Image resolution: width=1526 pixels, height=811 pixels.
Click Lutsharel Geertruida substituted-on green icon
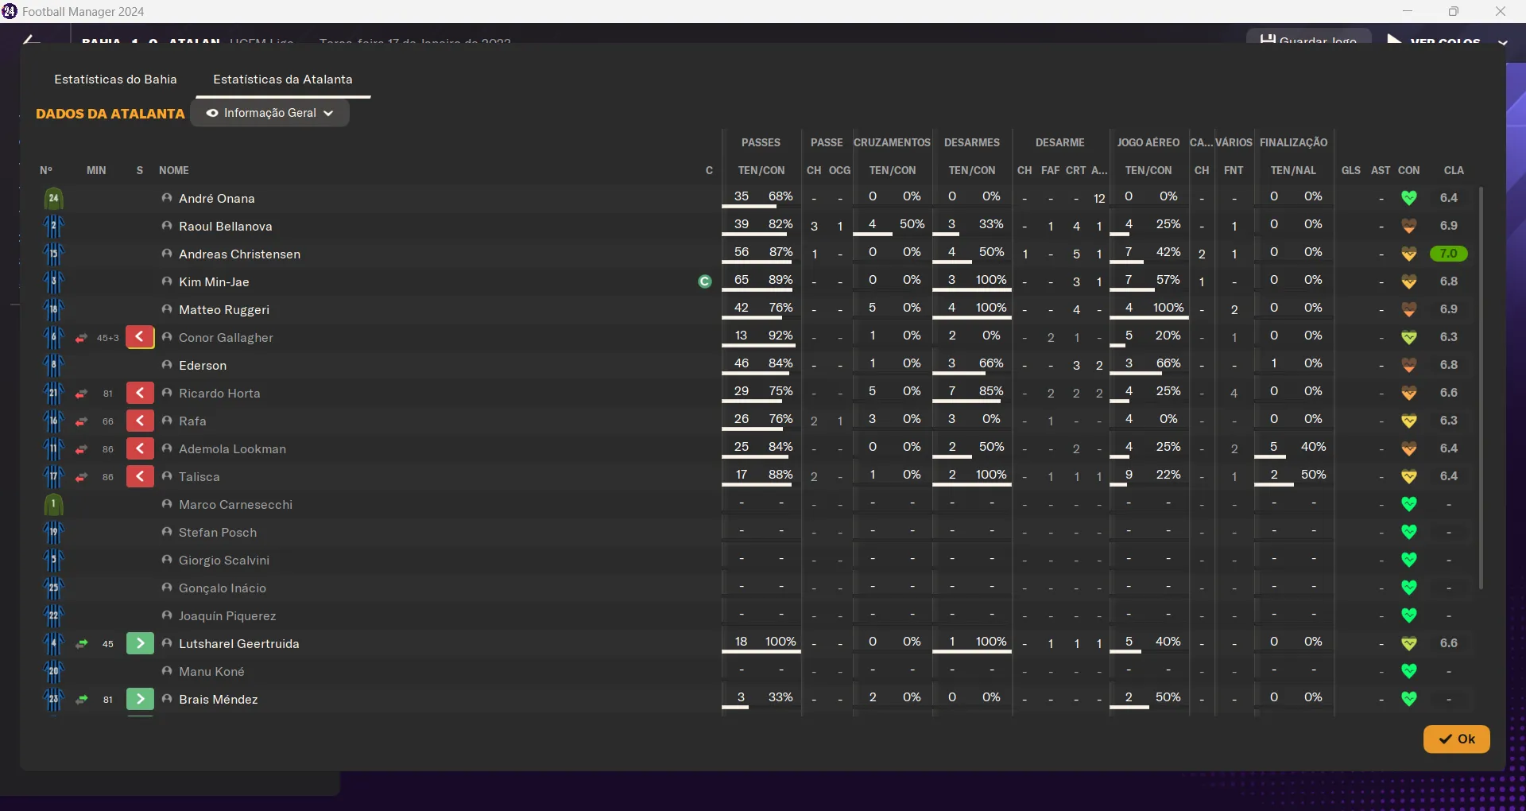tap(140, 643)
